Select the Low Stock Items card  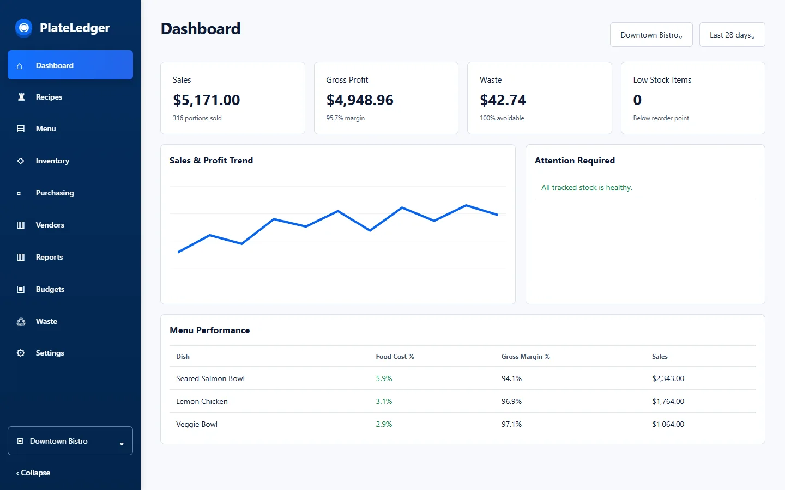(x=693, y=98)
